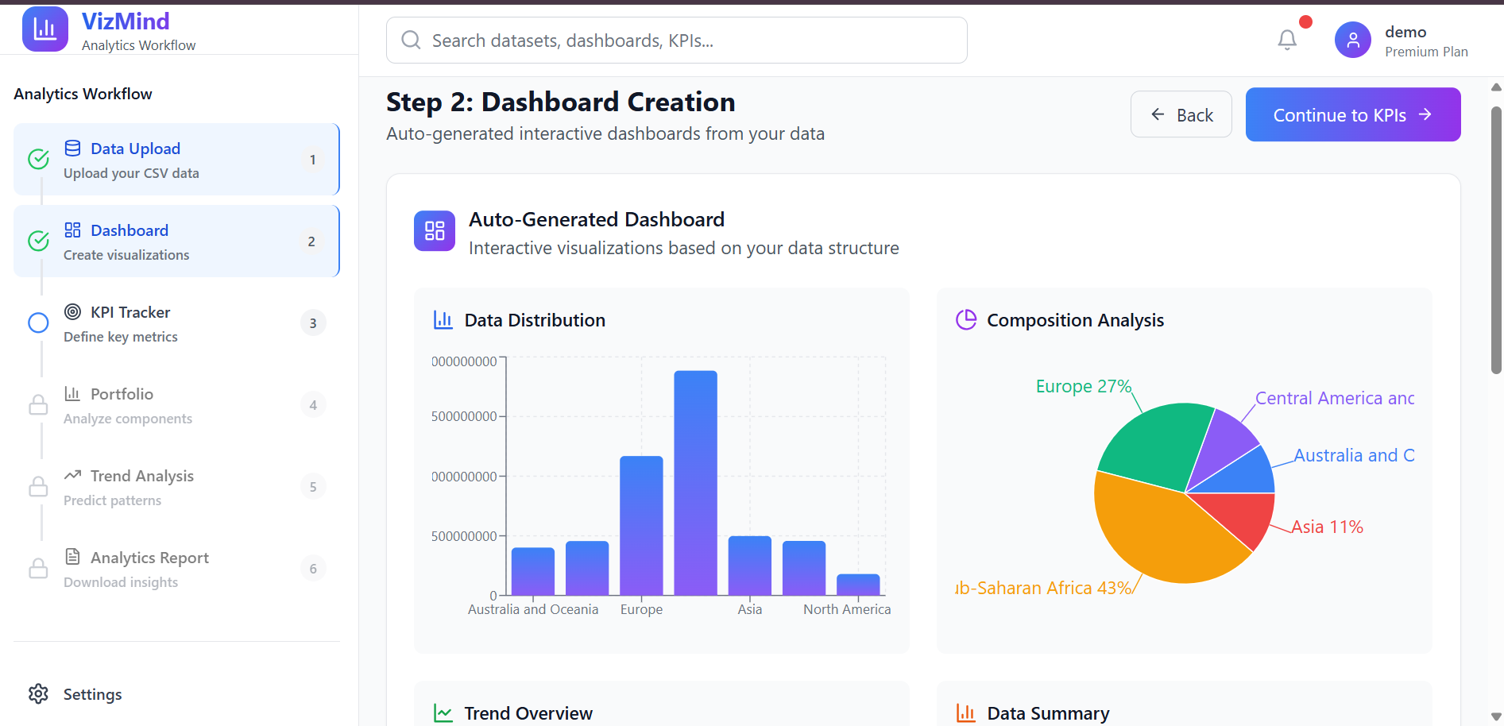Click the vertical scrollbar thumb
The width and height of the screenshot is (1504, 726).
[x=1496, y=240]
